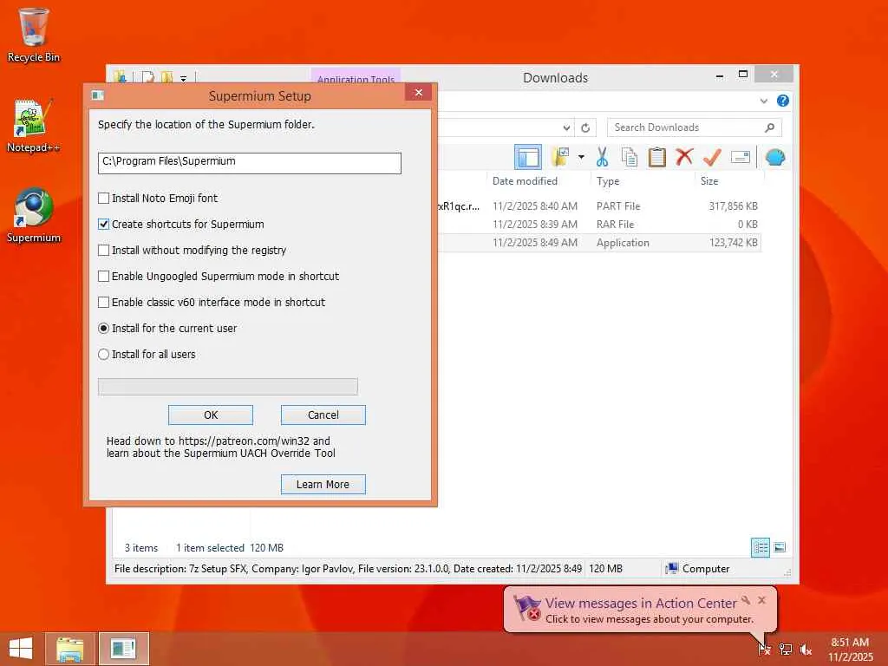Click the Cut scissors icon in Downloads toolbar
This screenshot has width=888, height=666.
click(602, 157)
